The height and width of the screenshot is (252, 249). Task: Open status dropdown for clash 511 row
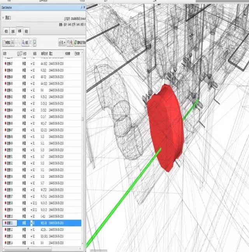coord(31,223)
